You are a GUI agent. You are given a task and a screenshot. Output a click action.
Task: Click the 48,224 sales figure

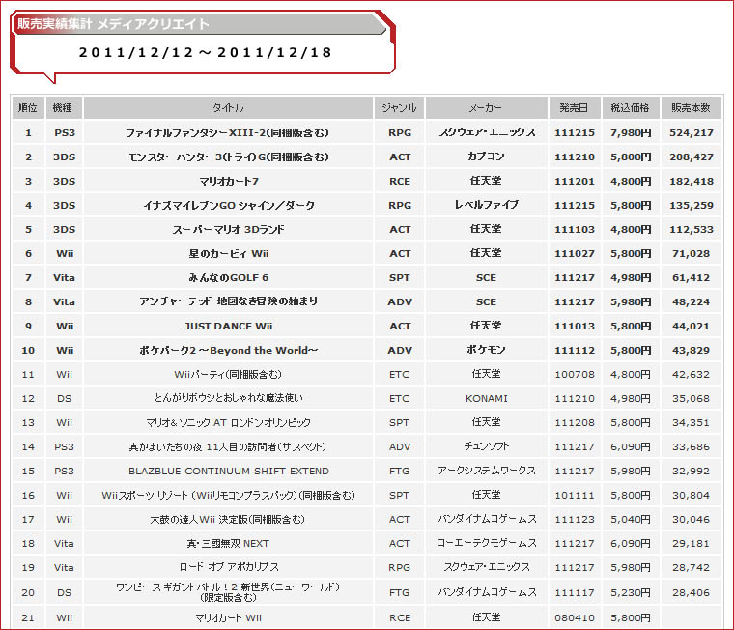tap(691, 302)
